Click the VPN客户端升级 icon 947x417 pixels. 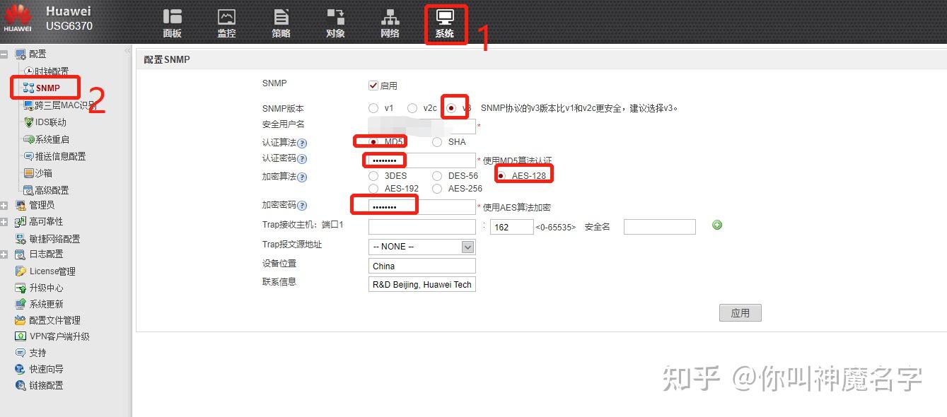(x=21, y=336)
